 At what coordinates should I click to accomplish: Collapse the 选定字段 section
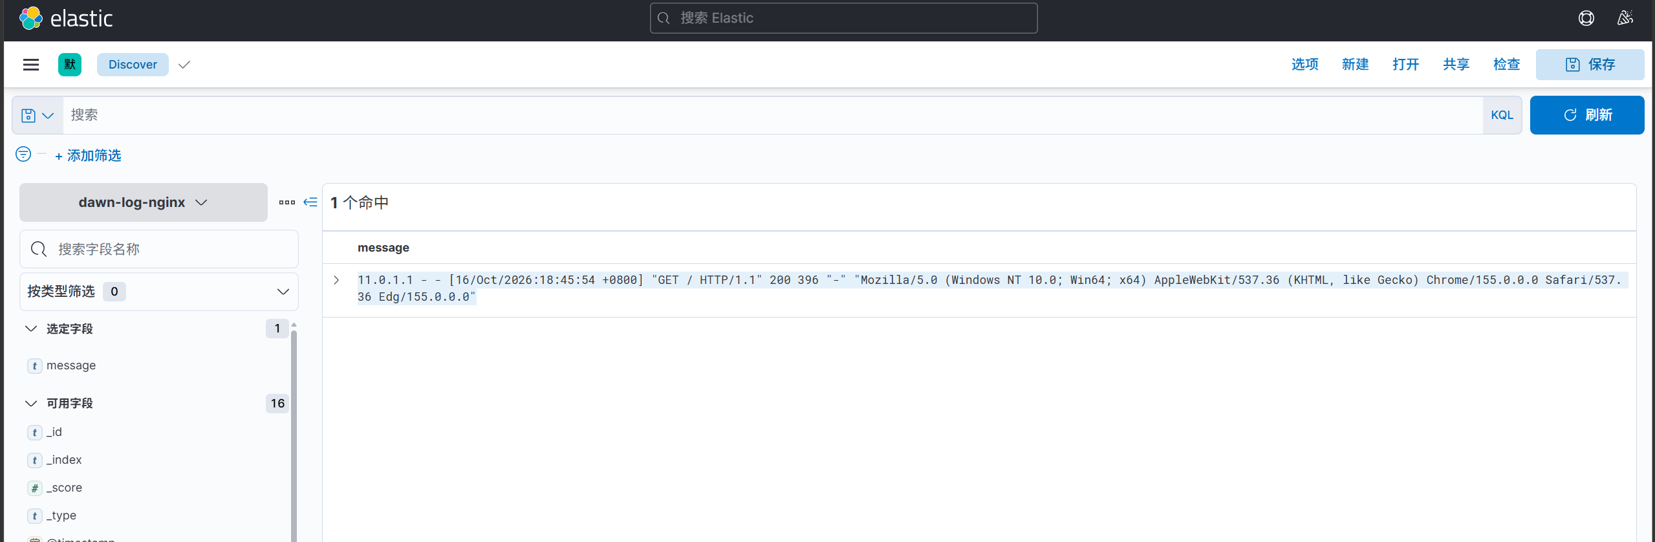31,329
